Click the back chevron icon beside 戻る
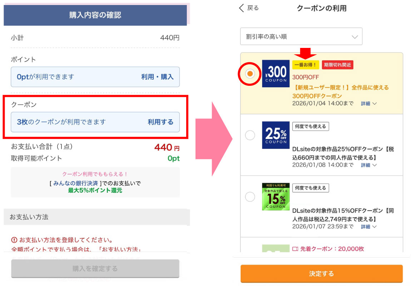 tap(242, 8)
